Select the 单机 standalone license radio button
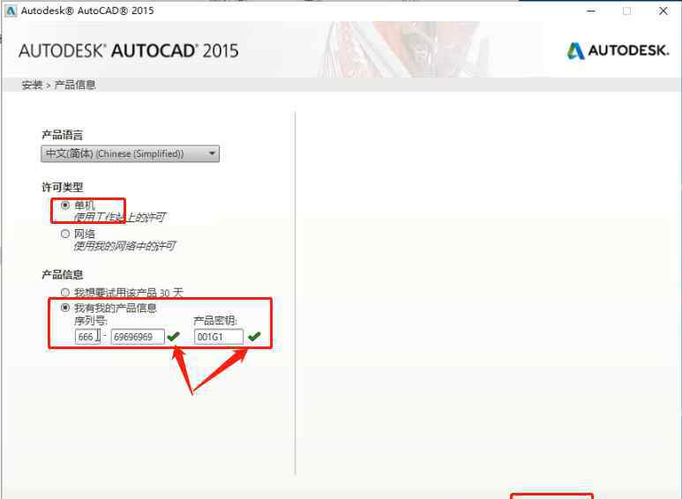 (x=65, y=205)
